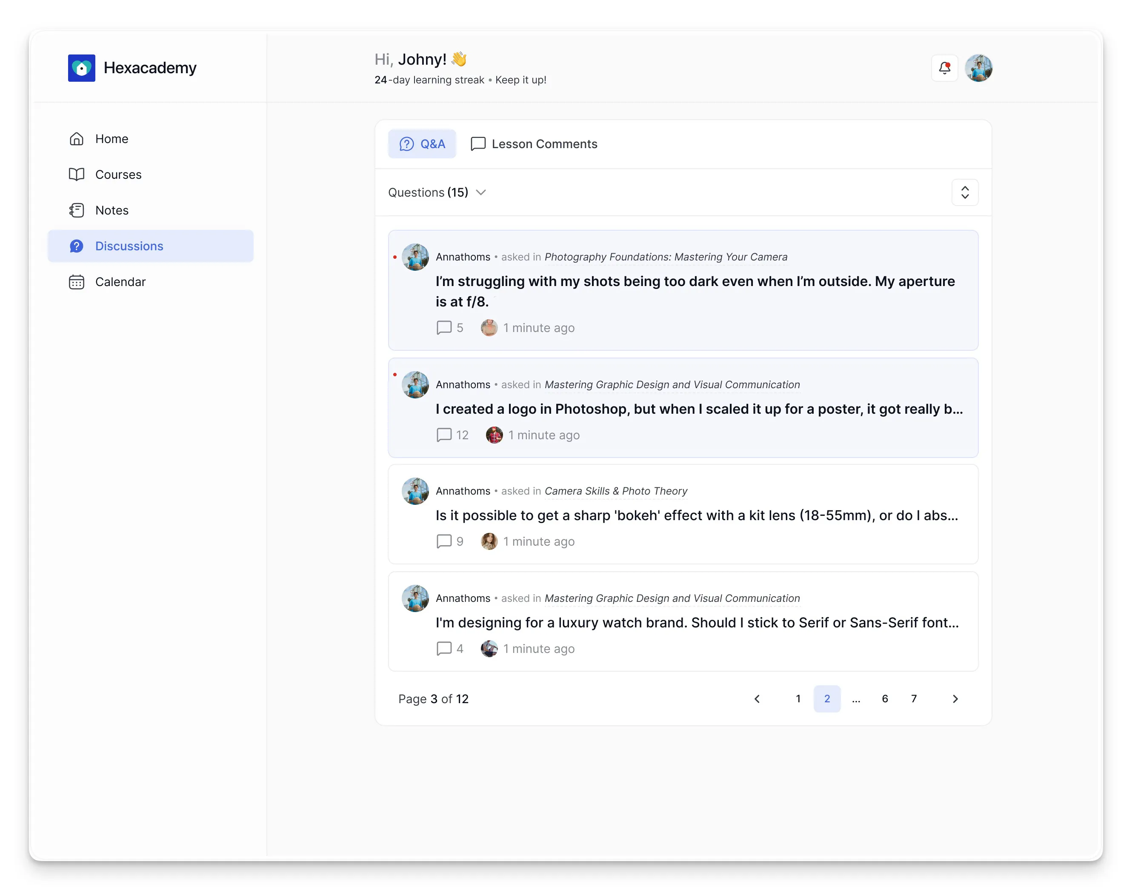
Task: Click Annathoms name on the bokeh question
Action: coord(463,491)
